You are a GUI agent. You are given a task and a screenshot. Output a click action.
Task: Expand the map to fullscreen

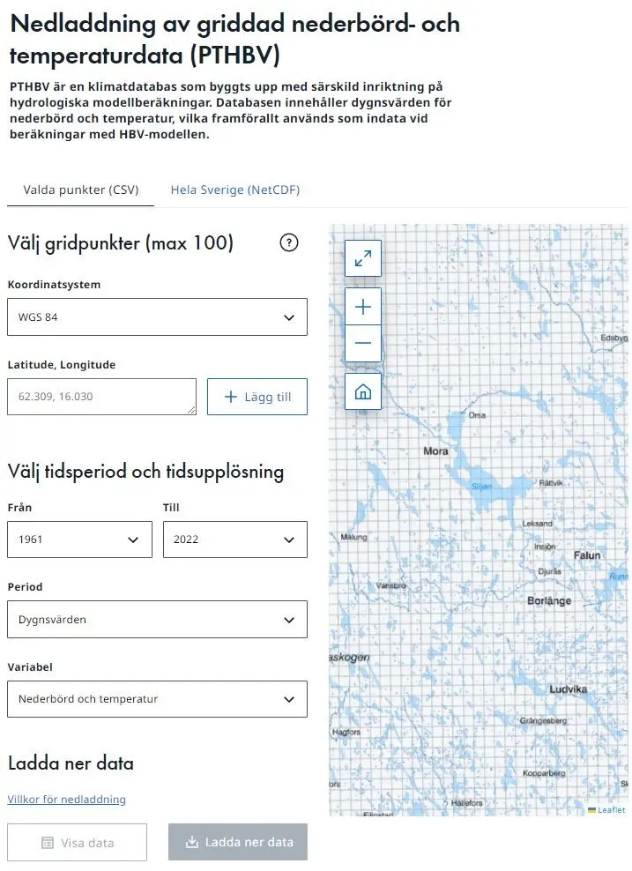pos(363,258)
